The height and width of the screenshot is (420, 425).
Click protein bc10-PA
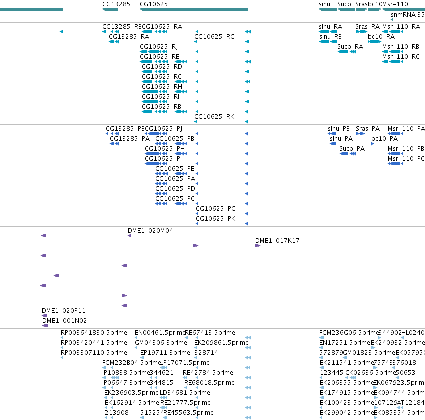point(385,139)
